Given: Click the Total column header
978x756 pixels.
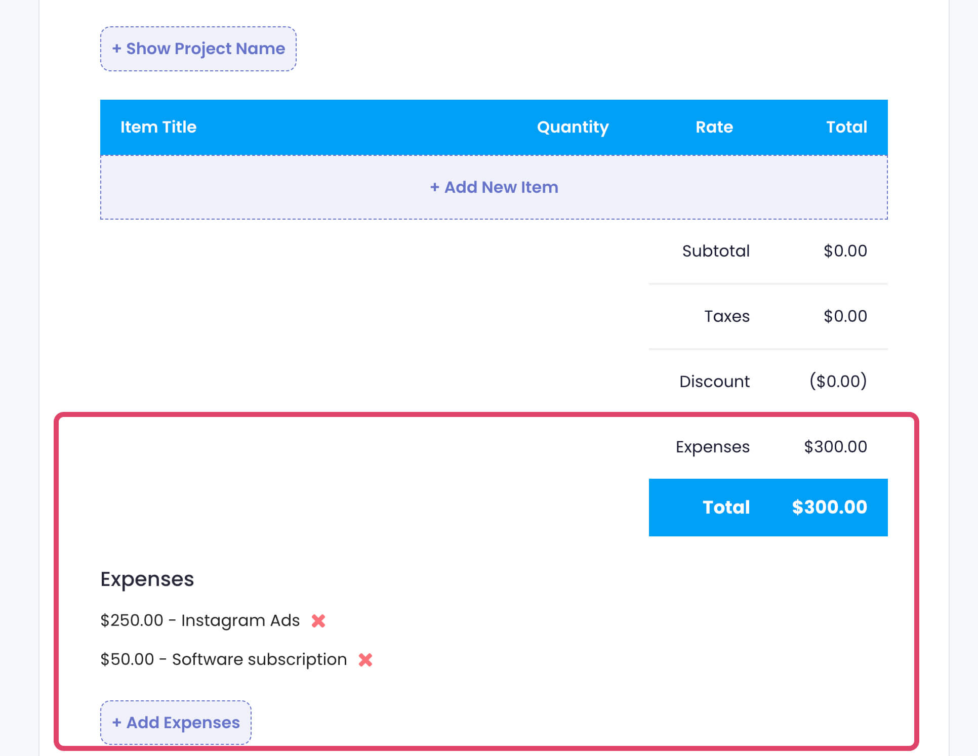Looking at the screenshot, I should point(846,127).
